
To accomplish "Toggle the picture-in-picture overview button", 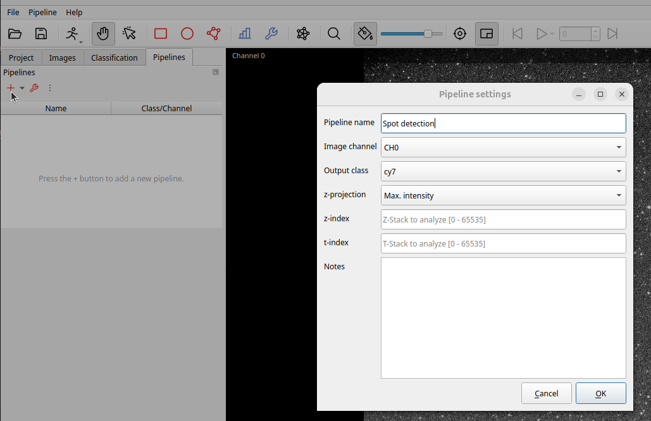I will [x=487, y=34].
